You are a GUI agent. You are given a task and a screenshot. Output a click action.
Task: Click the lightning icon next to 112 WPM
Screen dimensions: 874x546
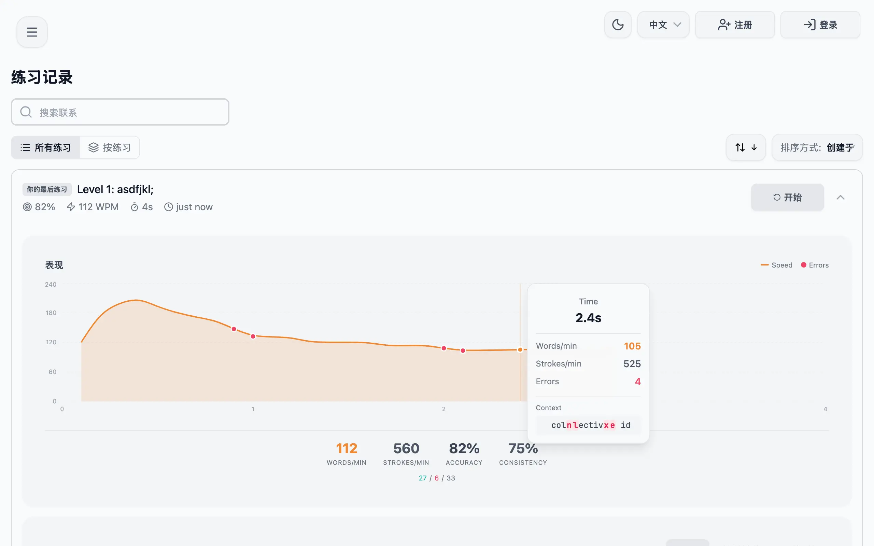pyautogui.click(x=70, y=206)
